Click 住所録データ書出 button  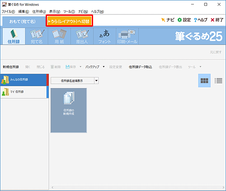(x=170, y=67)
